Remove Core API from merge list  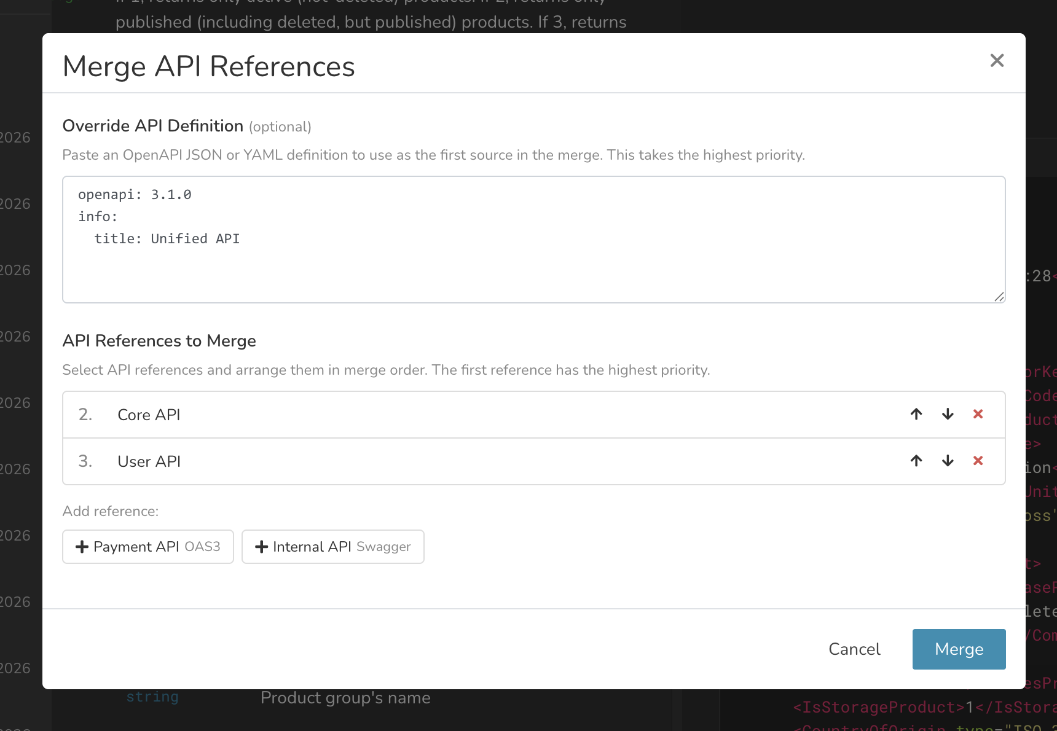pyautogui.click(x=978, y=414)
